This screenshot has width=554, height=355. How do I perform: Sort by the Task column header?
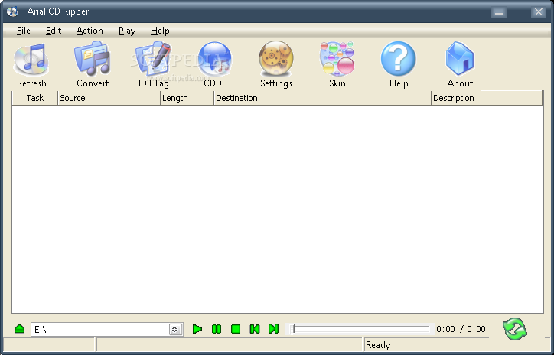coord(34,98)
